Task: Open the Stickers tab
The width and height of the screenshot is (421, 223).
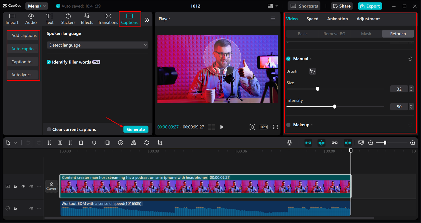Action: coord(68,19)
